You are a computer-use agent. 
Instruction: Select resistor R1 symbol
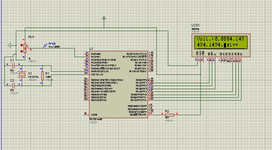pos(43,76)
